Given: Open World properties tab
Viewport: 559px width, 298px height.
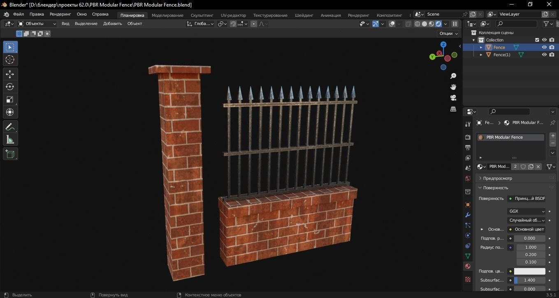Looking at the screenshot, I should [x=468, y=179].
